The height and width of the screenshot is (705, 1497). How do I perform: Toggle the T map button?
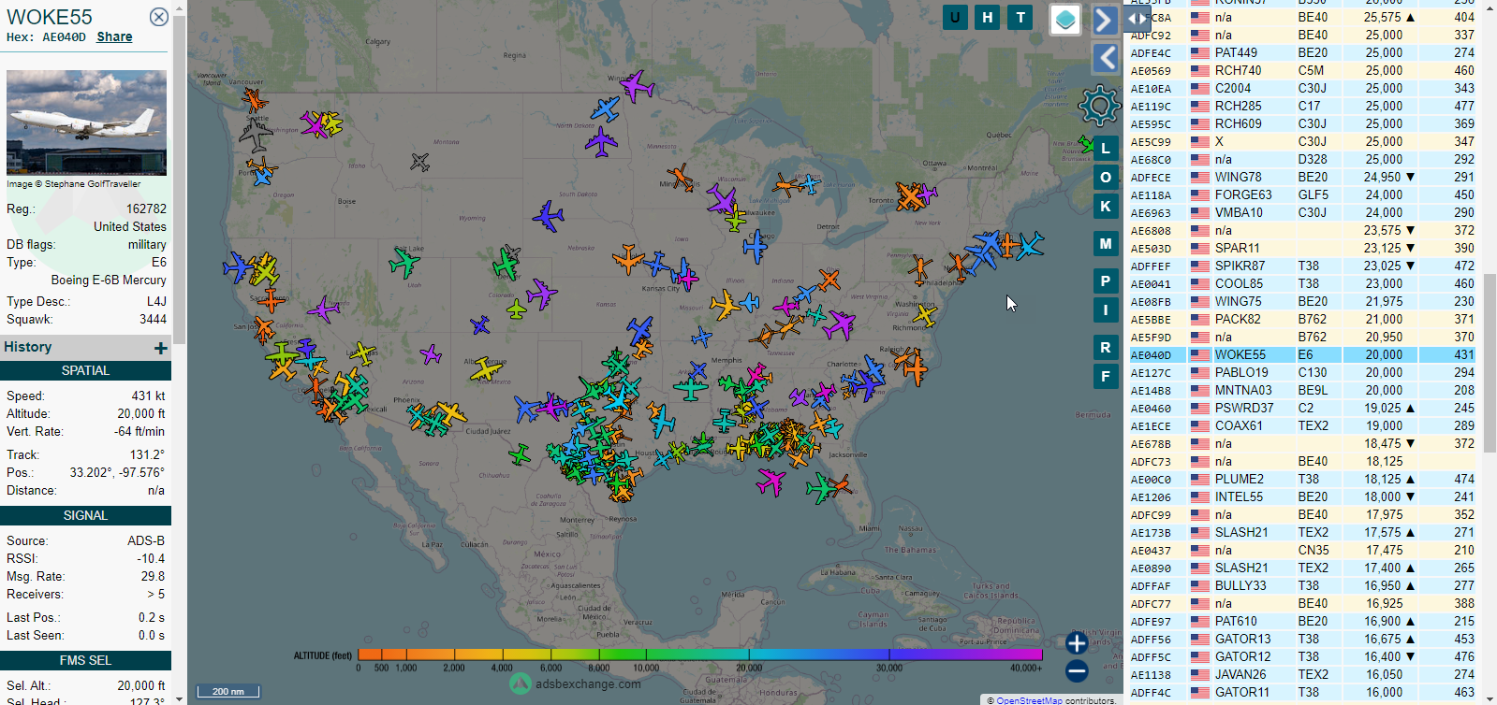tap(1020, 17)
